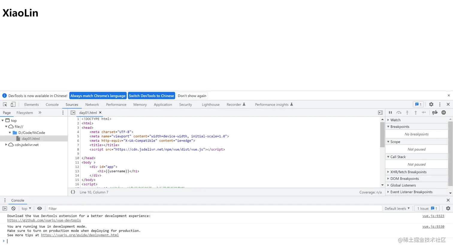This screenshot has width=453, height=250.
Task: Close the console drawer
Action: (448, 200)
